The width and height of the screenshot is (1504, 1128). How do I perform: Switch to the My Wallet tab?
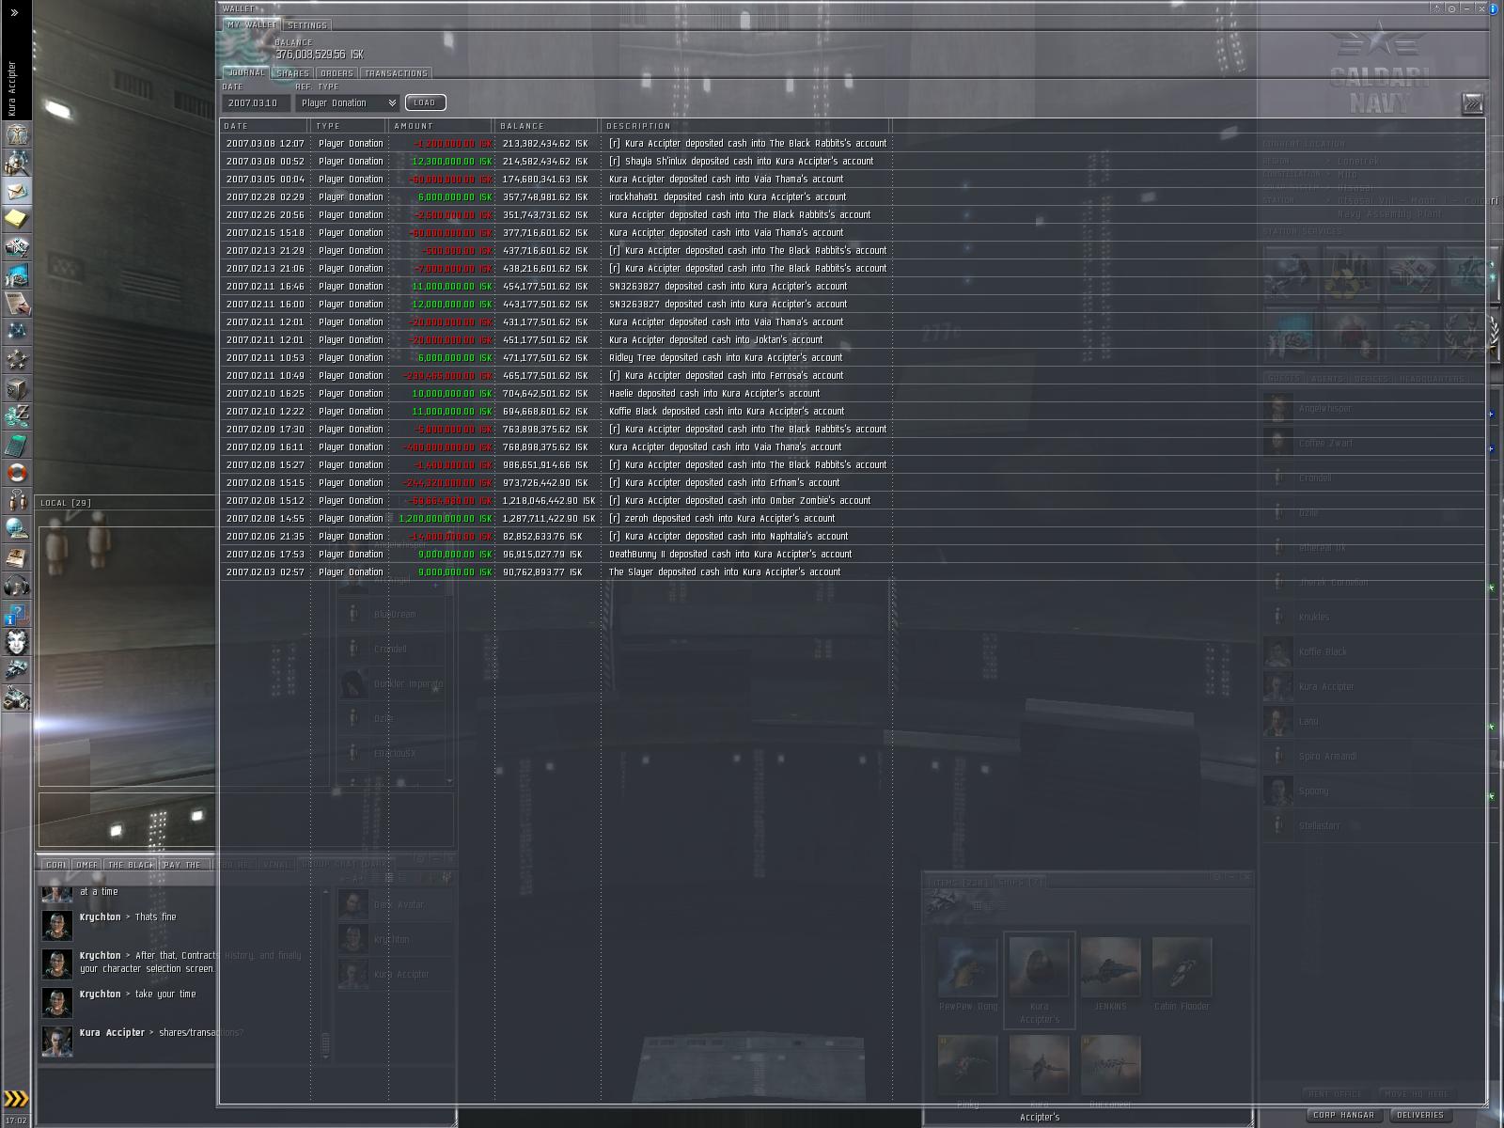[252, 24]
